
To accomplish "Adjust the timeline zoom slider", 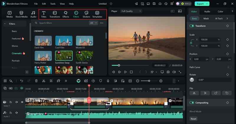I will pyautogui.click(x=149, y=81).
